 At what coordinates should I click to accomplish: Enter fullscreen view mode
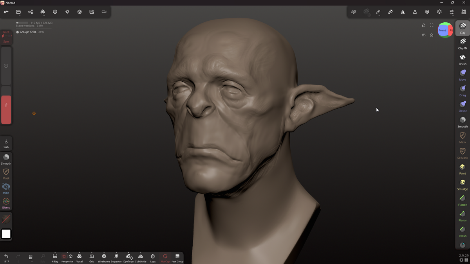tap(432, 25)
